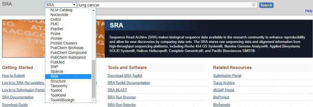Select ToolKitBookgh in the database list
The height and width of the screenshot is (107, 313).
coord(68,100)
